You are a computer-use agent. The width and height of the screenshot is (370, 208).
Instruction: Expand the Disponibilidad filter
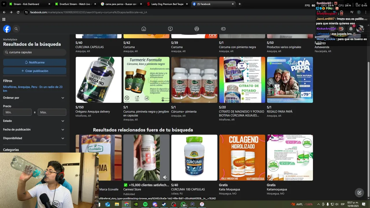click(x=34, y=138)
